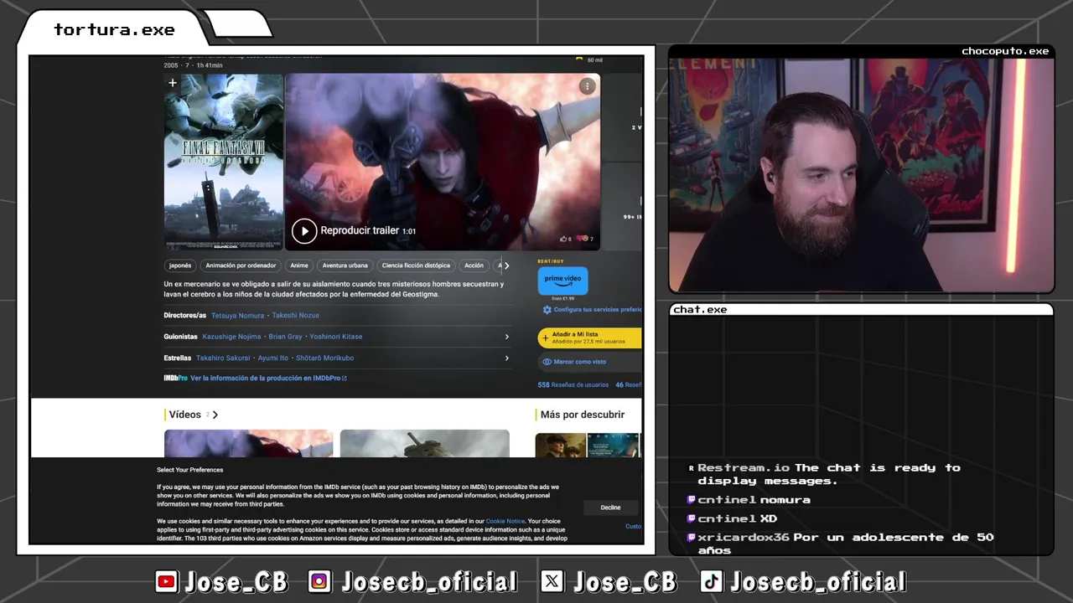The width and height of the screenshot is (1073, 603).
Task: Click chat message 'Por un adolescente de 50 años'
Action: pos(846,544)
